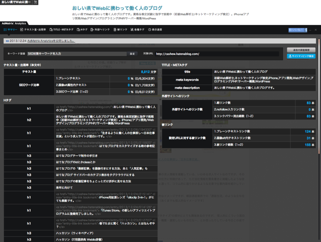Click the vertical scrollbar of the analytics panel
Image resolution: width=321 pixels, height=242 pixels.
[319, 96]
